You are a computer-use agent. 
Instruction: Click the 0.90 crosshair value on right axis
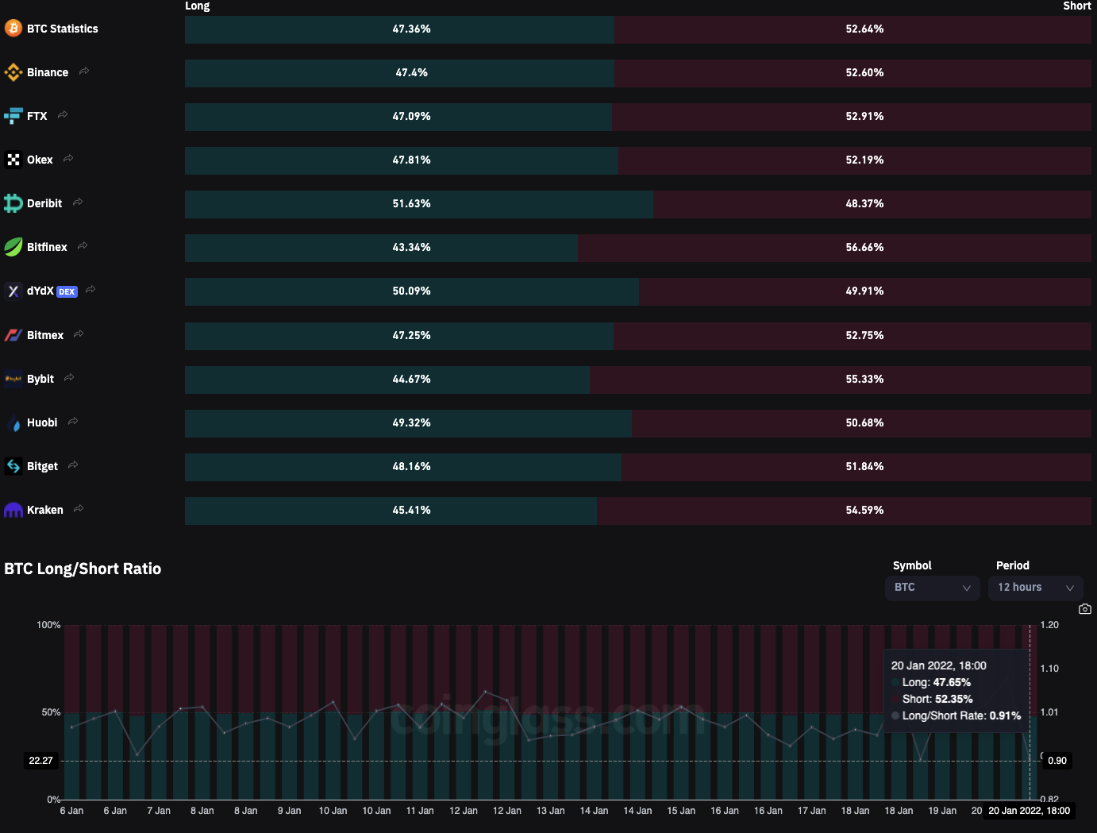coord(1057,761)
